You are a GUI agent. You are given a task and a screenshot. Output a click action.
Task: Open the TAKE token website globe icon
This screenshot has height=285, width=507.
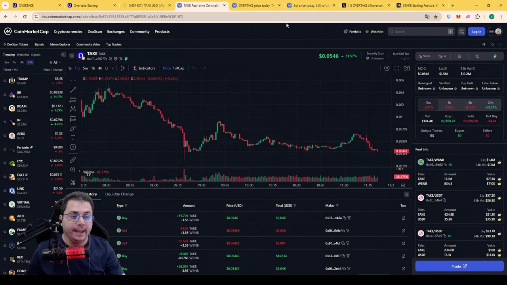[116, 59]
